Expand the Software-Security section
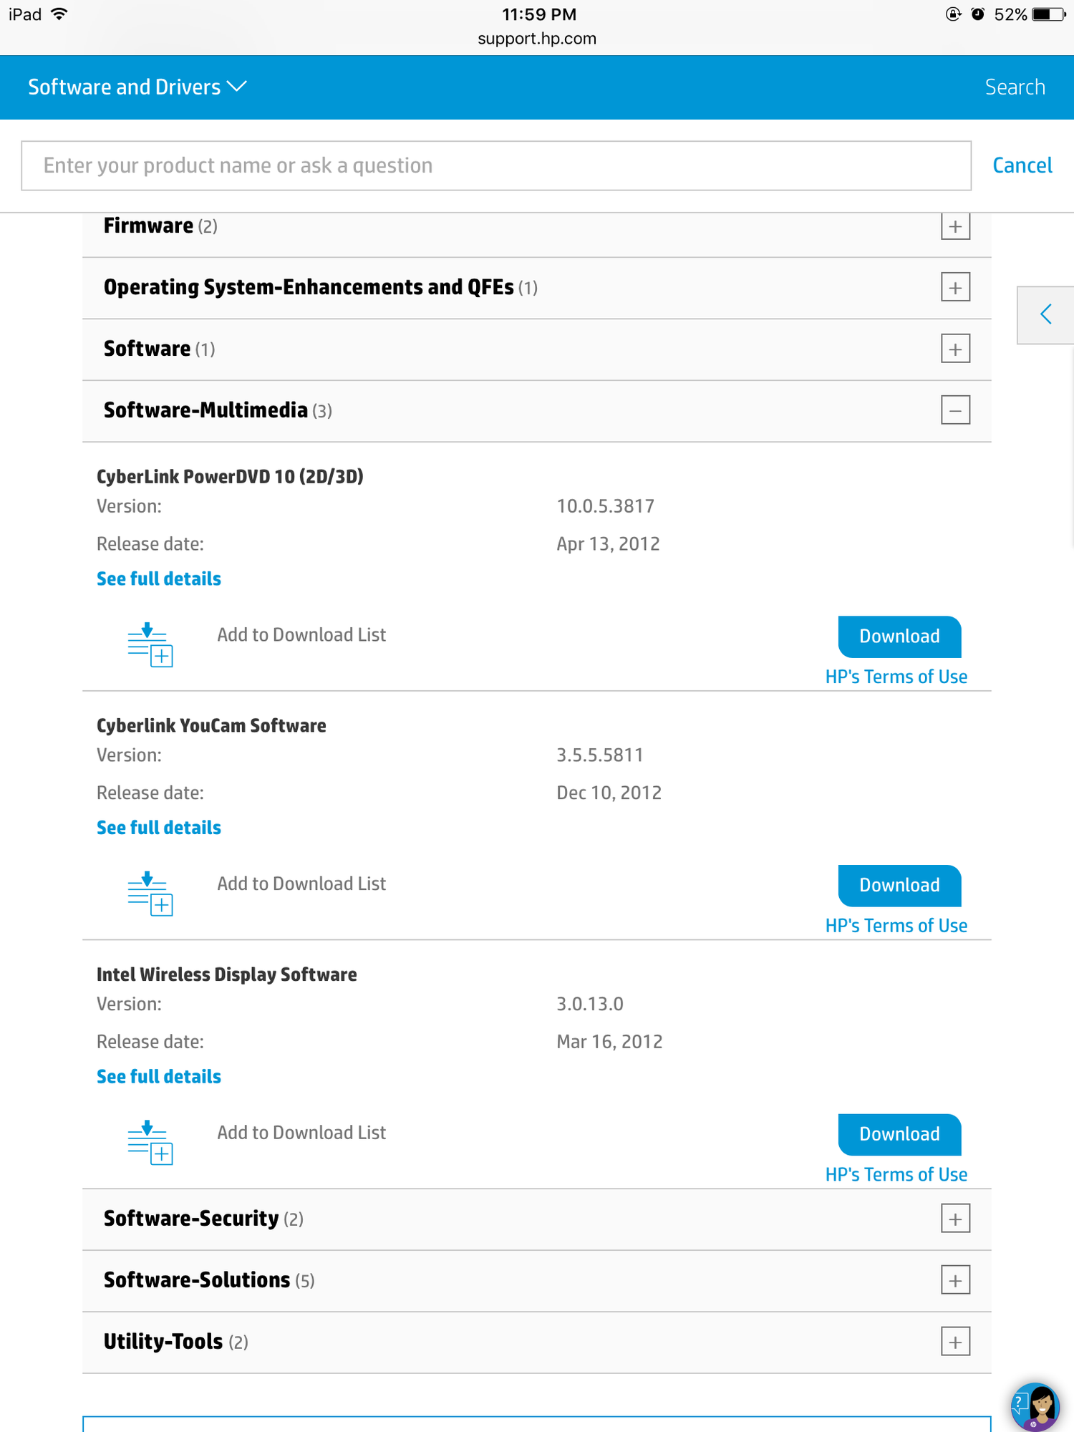Viewport: 1074px width, 1432px height. (x=954, y=1218)
